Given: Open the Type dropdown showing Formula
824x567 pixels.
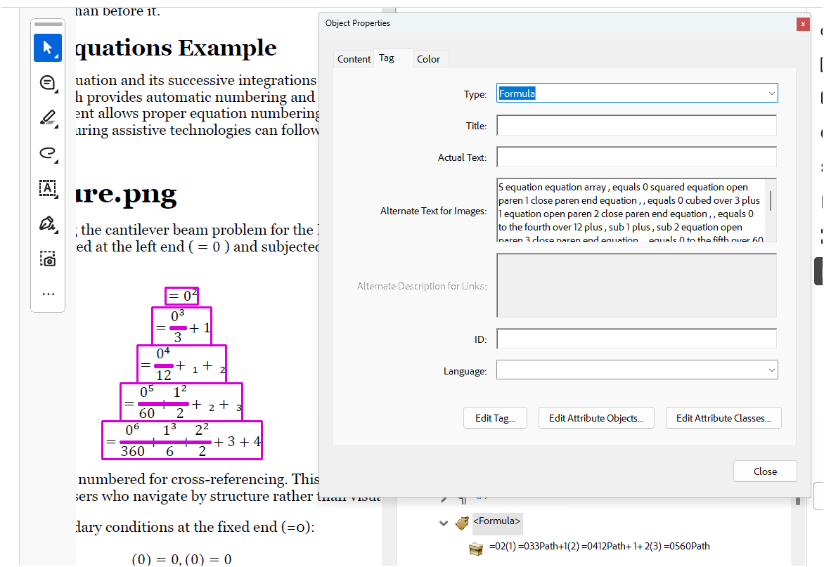Looking at the screenshot, I should click(637, 93).
